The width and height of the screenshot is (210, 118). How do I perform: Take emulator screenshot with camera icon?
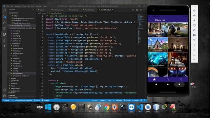click(x=194, y=35)
